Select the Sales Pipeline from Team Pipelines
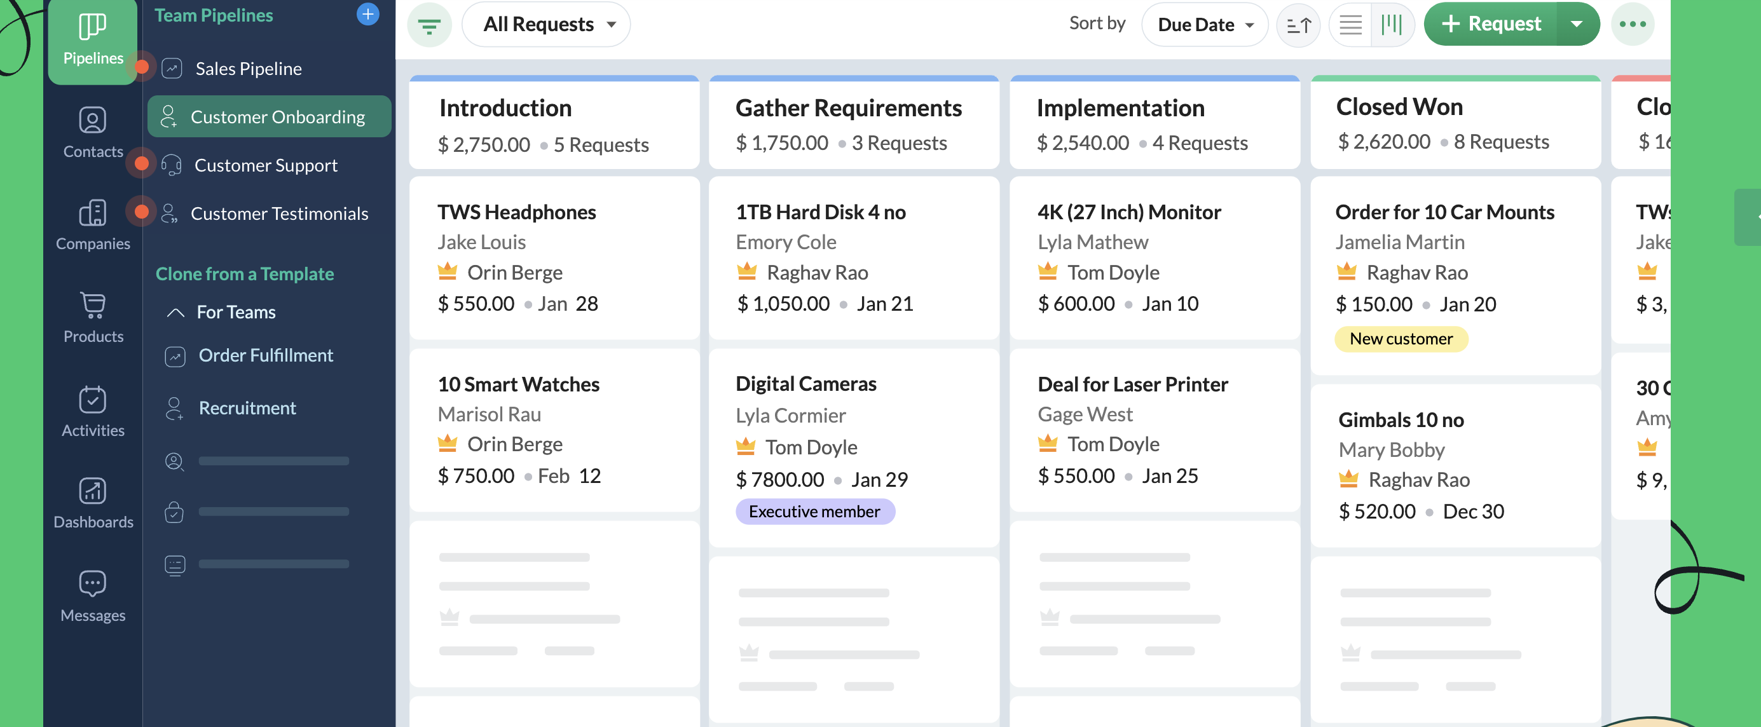This screenshot has width=1761, height=727. point(248,69)
